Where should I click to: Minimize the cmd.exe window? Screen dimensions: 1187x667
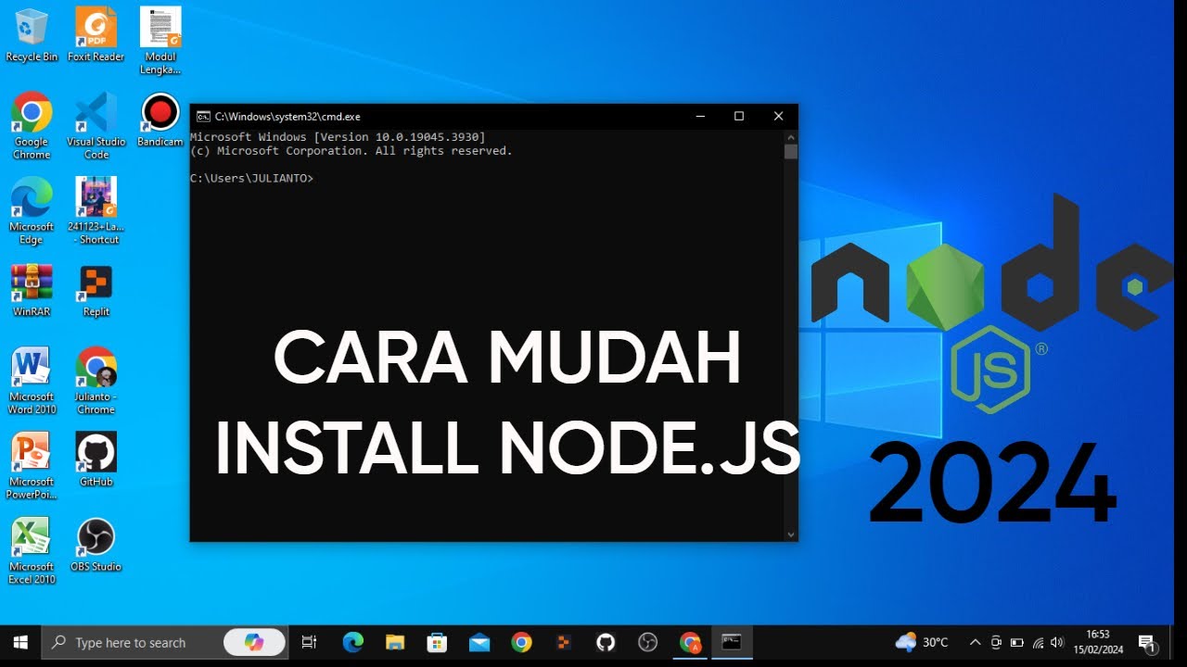coord(699,117)
